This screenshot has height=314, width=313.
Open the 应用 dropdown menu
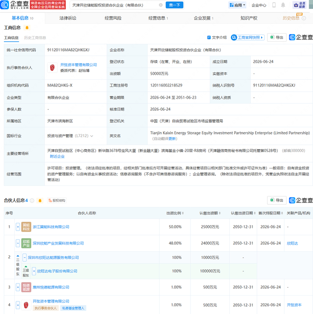pyautogui.click(x=237, y=5)
